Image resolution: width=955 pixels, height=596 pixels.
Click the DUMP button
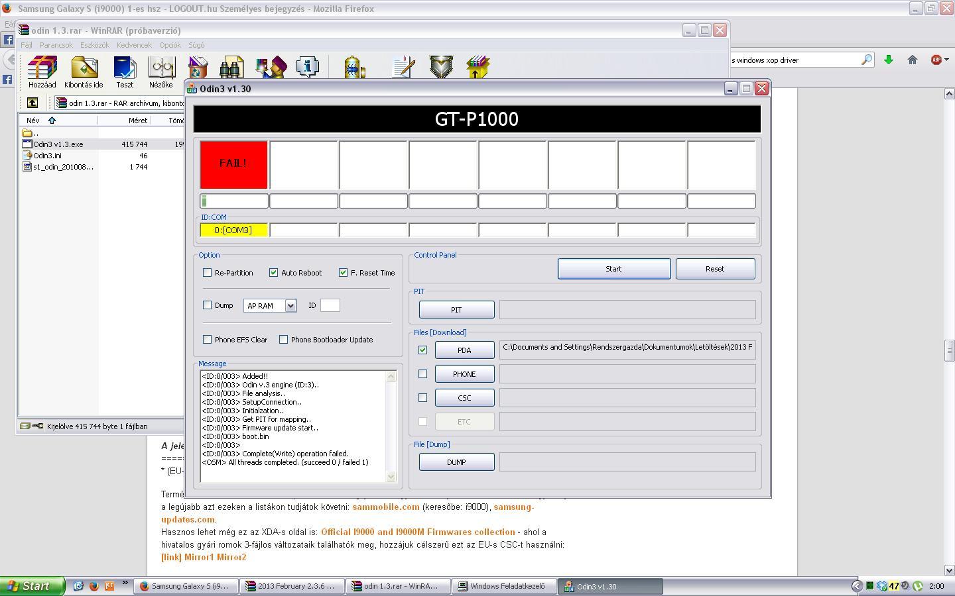[456, 462]
